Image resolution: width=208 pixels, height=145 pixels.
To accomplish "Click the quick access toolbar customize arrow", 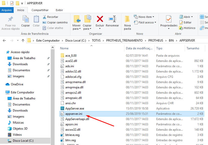I will point(22,3).
